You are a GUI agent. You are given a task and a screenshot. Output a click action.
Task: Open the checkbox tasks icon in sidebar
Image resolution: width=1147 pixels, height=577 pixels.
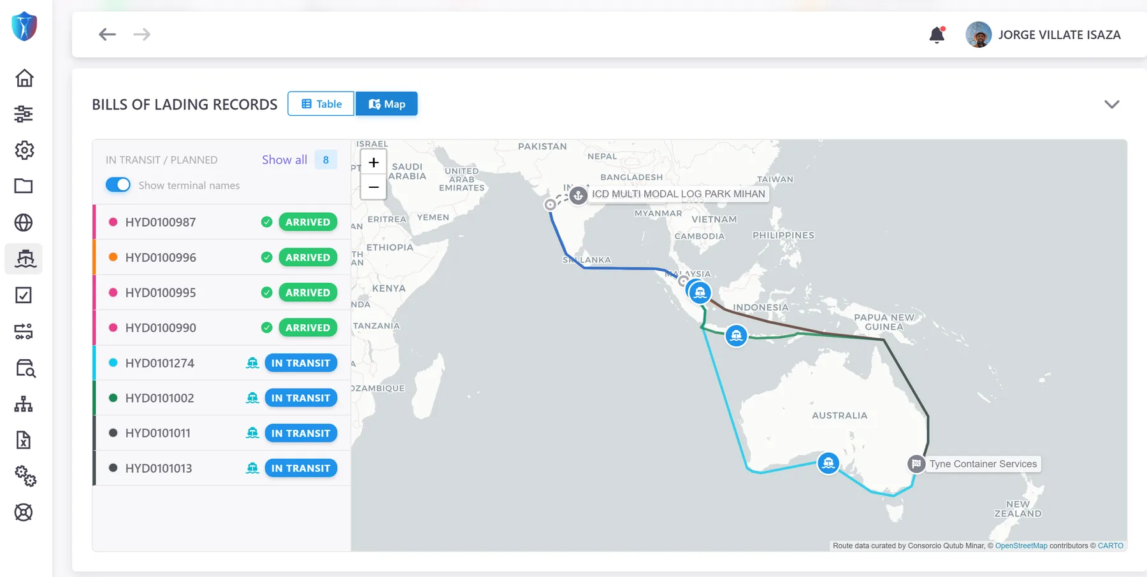coord(24,295)
